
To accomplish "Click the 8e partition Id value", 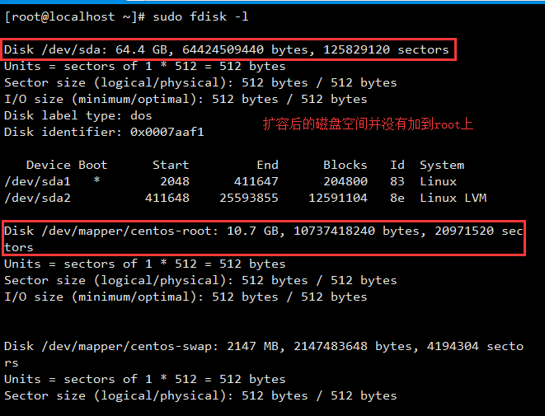I will [397, 198].
